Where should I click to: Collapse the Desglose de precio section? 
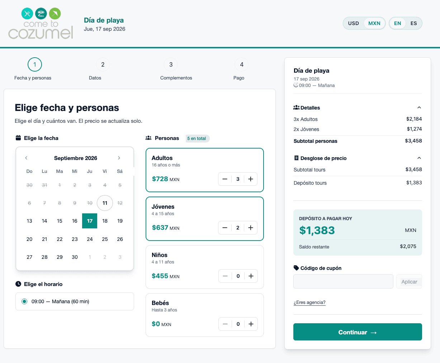pyautogui.click(x=419, y=158)
